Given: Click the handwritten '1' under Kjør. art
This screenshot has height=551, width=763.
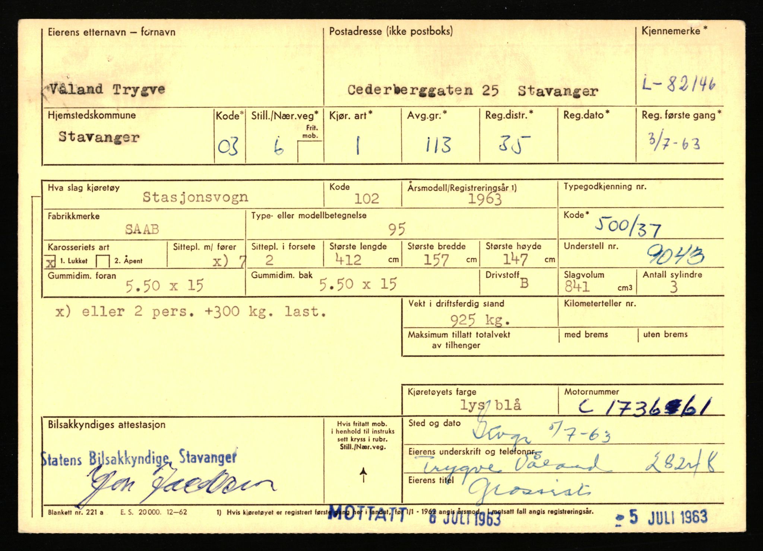Looking at the screenshot, I should (x=358, y=146).
